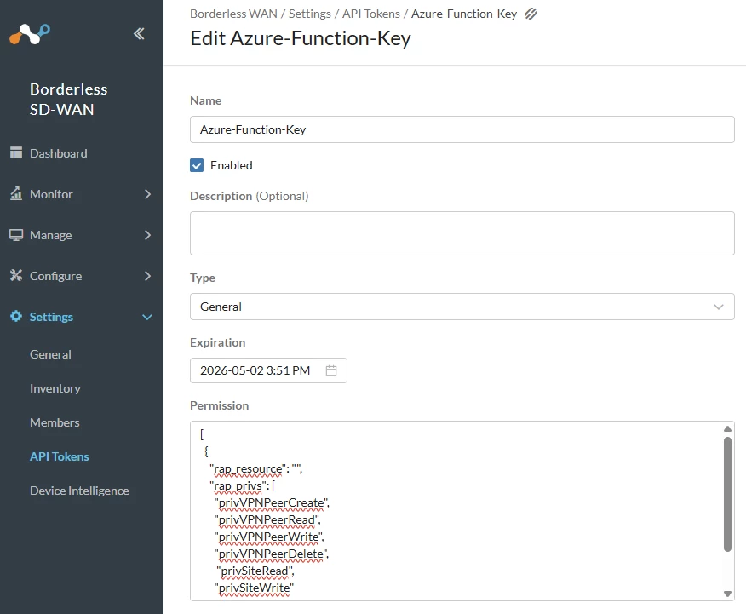746x614 pixels.
Task: Expand the Configure menu chevron
Action: [x=147, y=276]
